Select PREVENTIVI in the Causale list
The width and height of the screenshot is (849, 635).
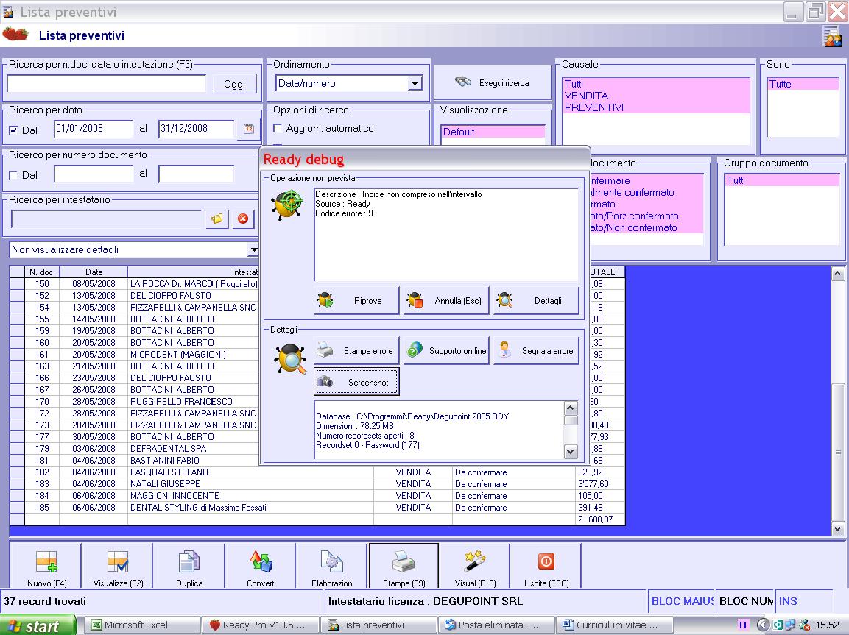[594, 107]
